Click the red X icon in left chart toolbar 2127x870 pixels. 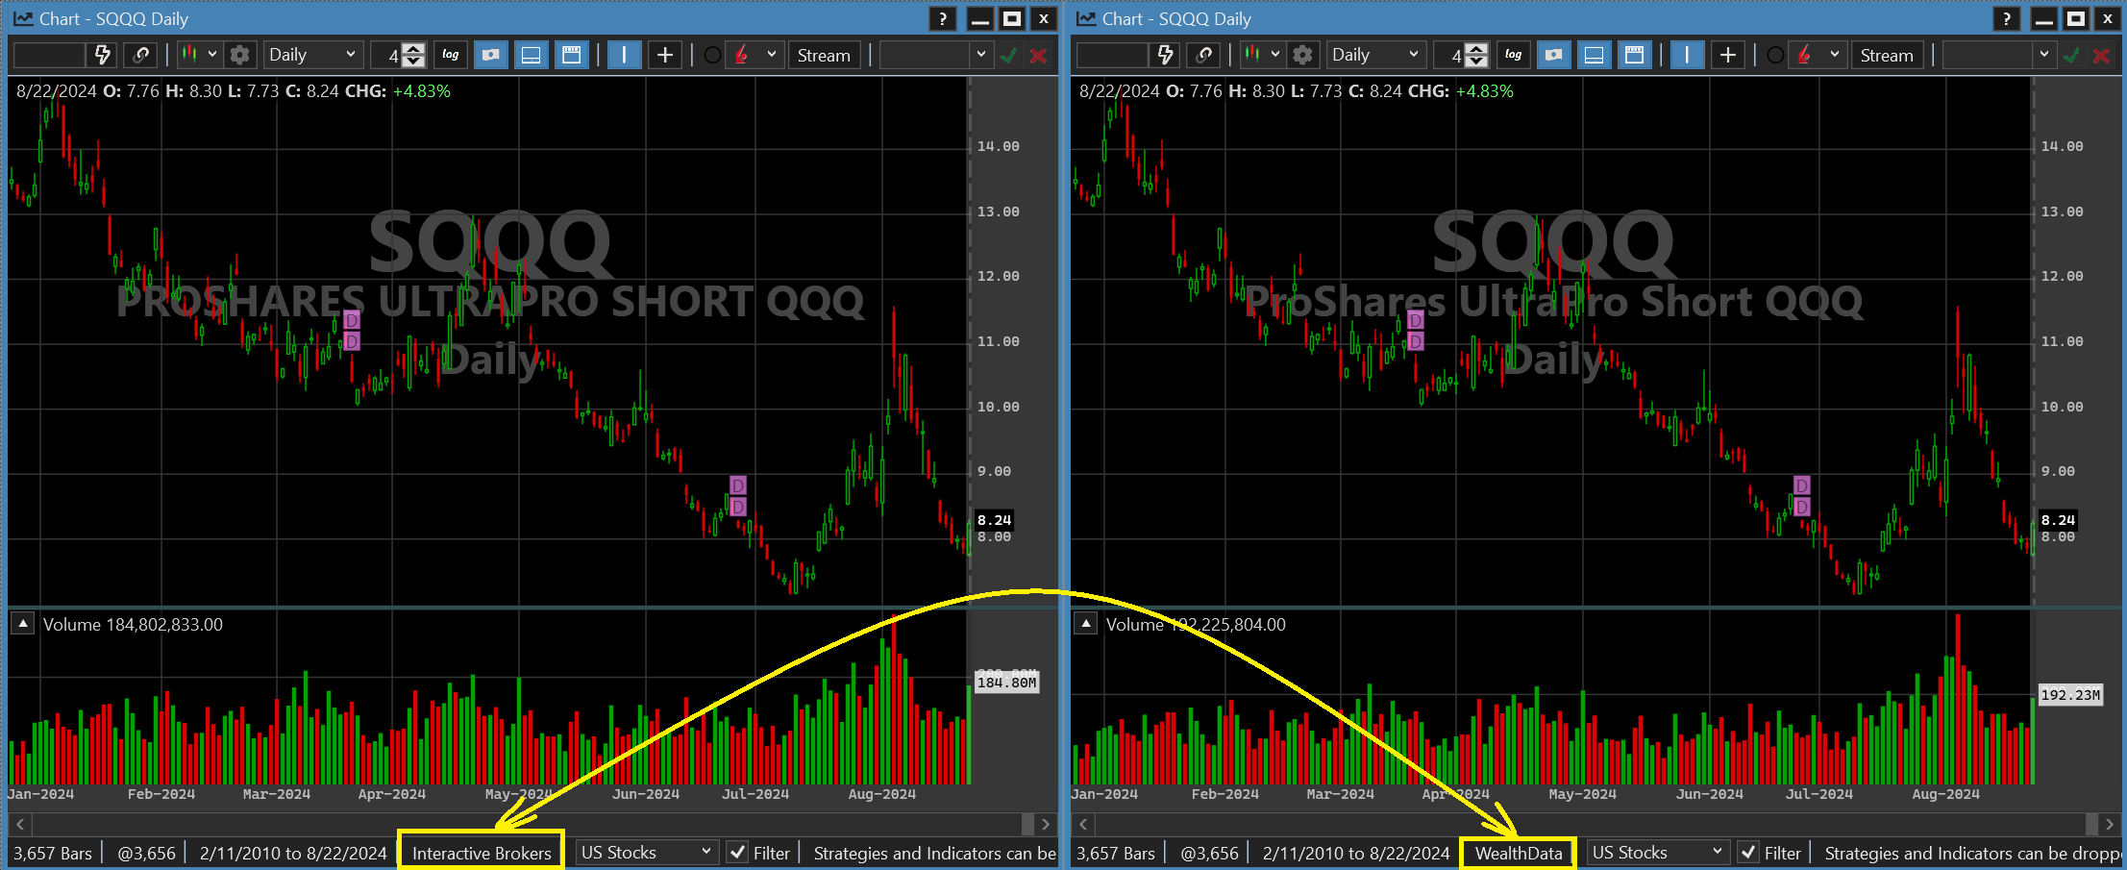(1038, 56)
